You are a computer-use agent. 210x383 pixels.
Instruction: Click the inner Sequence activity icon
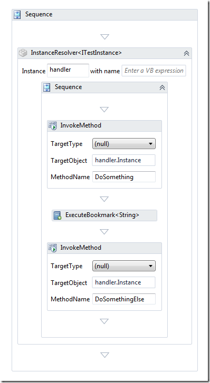[x=46, y=87]
